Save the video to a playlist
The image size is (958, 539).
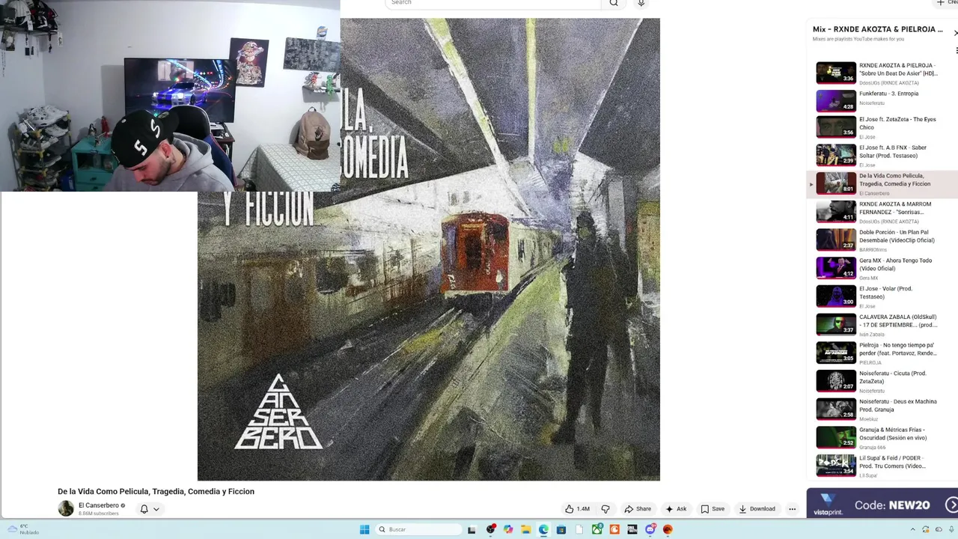(713, 509)
